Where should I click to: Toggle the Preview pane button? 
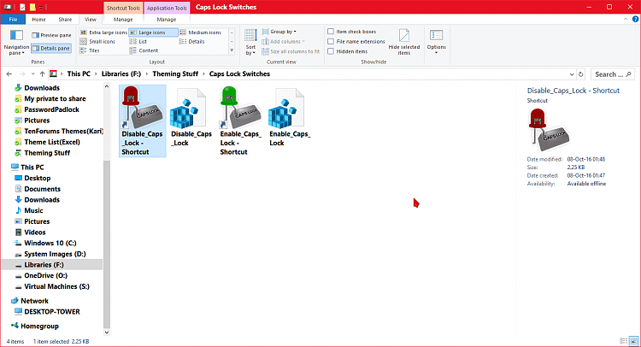click(50, 35)
